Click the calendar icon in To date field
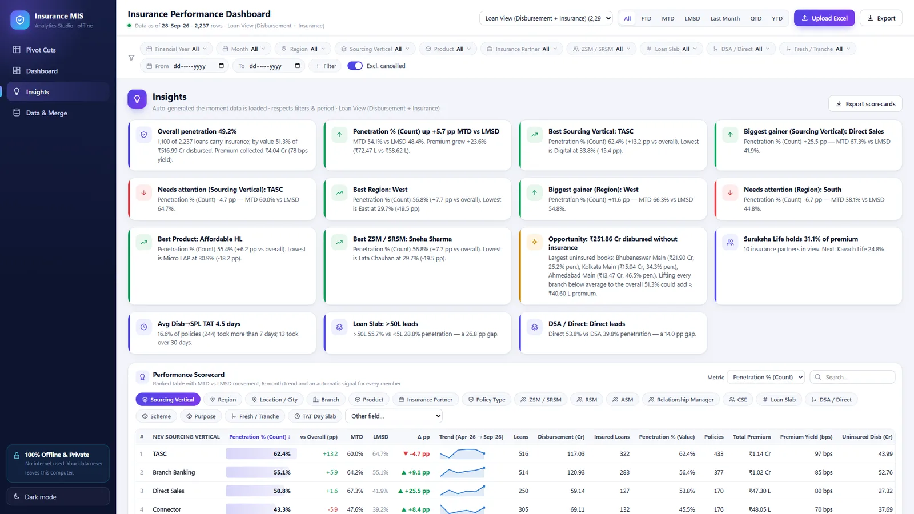This screenshot has height=514, width=914. click(x=297, y=66)
